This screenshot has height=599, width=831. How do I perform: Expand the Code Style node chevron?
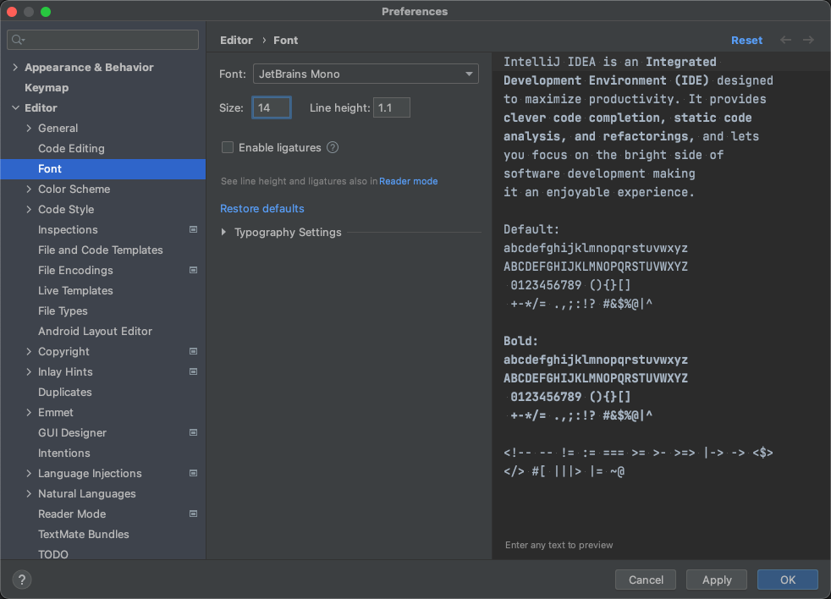pyautogui.click(x=29, y=209)
